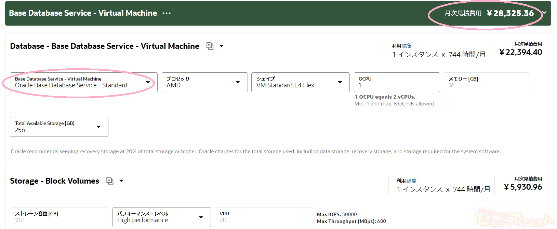Click the 編集 link in the Storage section
The image size is (557, 229).
[412, 181]
